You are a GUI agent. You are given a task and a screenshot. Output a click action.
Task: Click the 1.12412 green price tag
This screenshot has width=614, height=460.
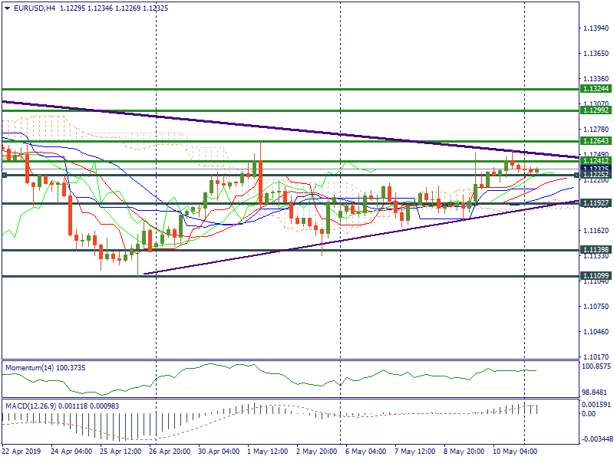[x=596, y=161]
